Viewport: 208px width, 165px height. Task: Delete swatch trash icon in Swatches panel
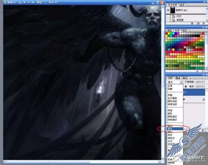(x=203, y=71)
